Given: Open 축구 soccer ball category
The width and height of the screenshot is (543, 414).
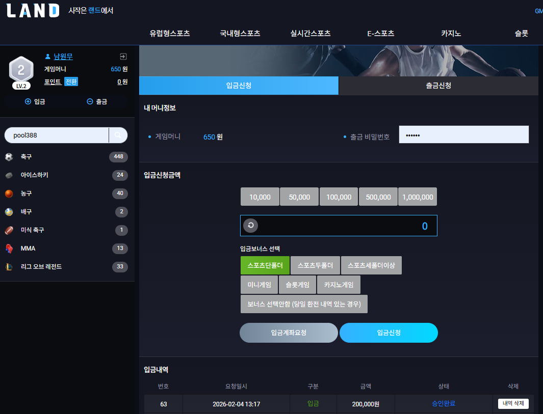Looking at the screenshot, I should click(x=67, y=157).
